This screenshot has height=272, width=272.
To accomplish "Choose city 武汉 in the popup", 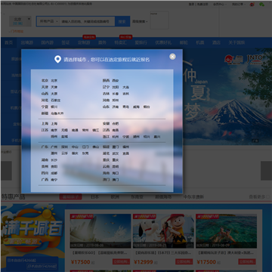I will click(116, 153).
